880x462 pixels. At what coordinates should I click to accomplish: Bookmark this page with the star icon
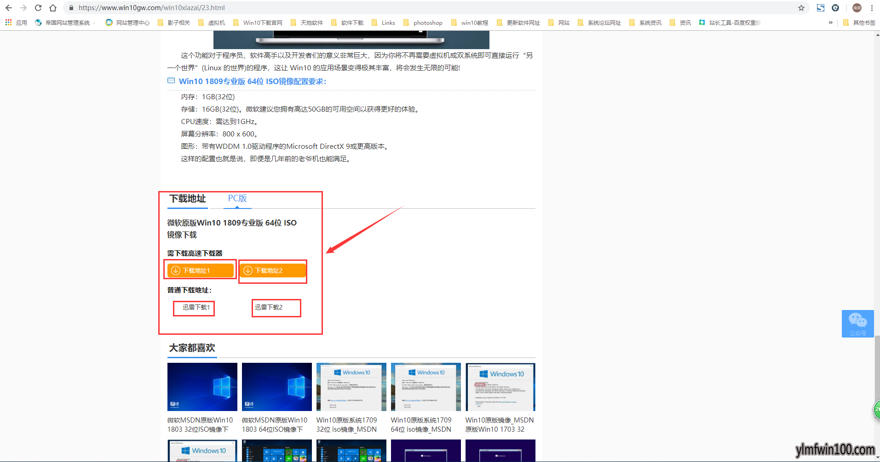pos(801,8)
